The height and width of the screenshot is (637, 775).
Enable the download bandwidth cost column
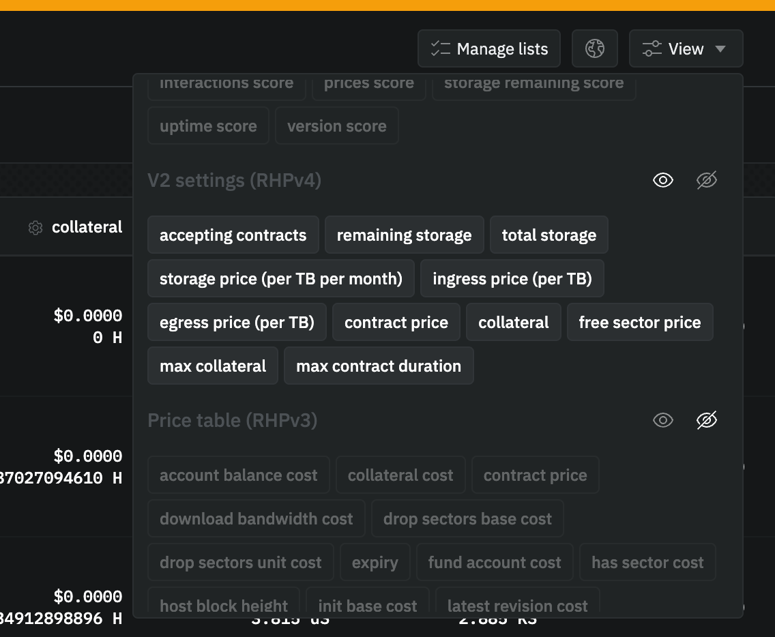click(256, 518)
